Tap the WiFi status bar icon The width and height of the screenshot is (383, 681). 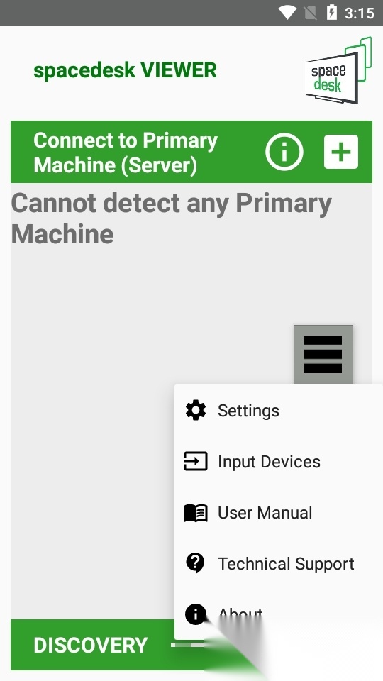click(x=287, y=13)
